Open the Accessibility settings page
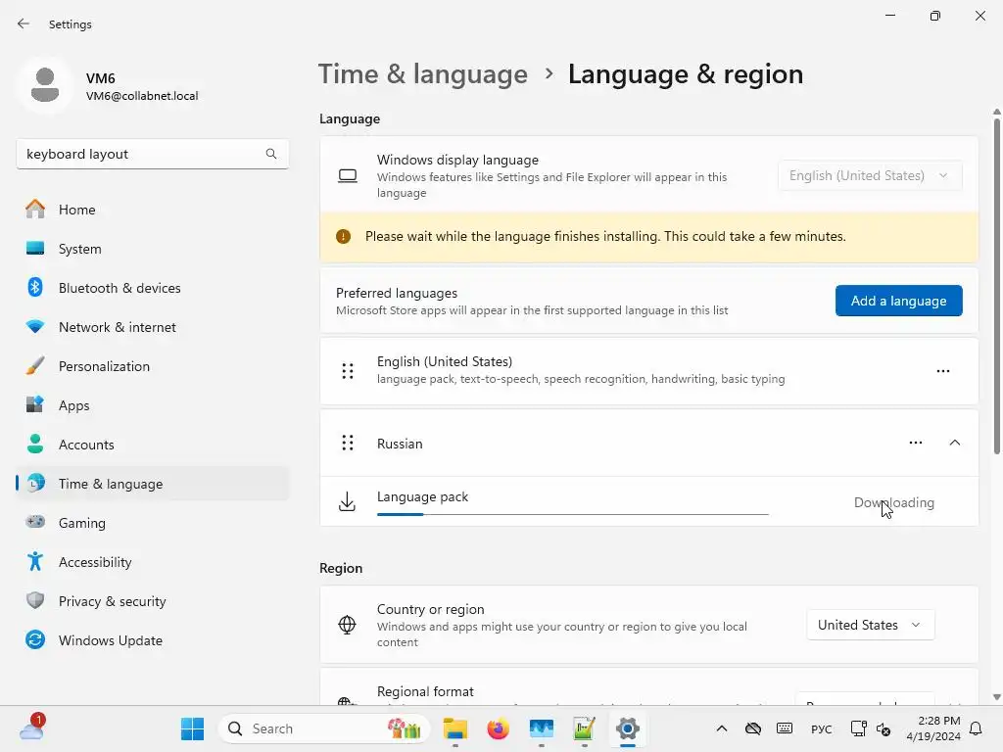 pos(152,562)
